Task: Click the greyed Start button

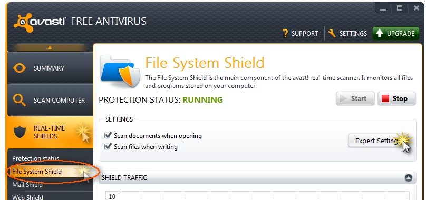Action: pyautogui.click(x=355, y=98)
